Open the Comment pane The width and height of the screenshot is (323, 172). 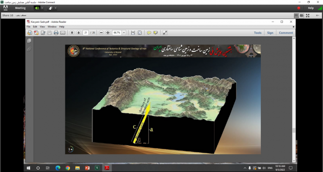click(286, 33)
